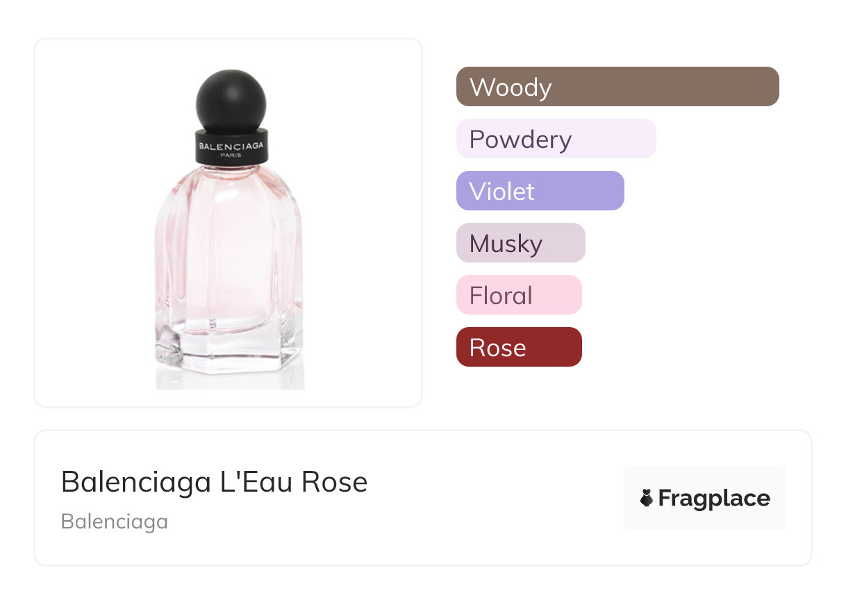This screenshot has width=846, height=600.
Task: Click the word Violet in the purple bar
Action: [x=501, y=192]
